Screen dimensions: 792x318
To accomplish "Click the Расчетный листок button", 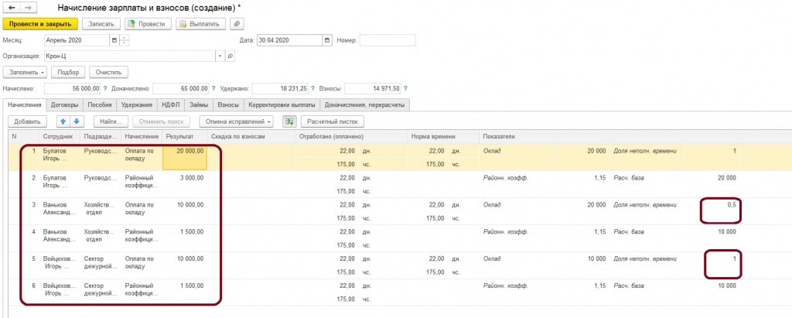I will (332, 121).
